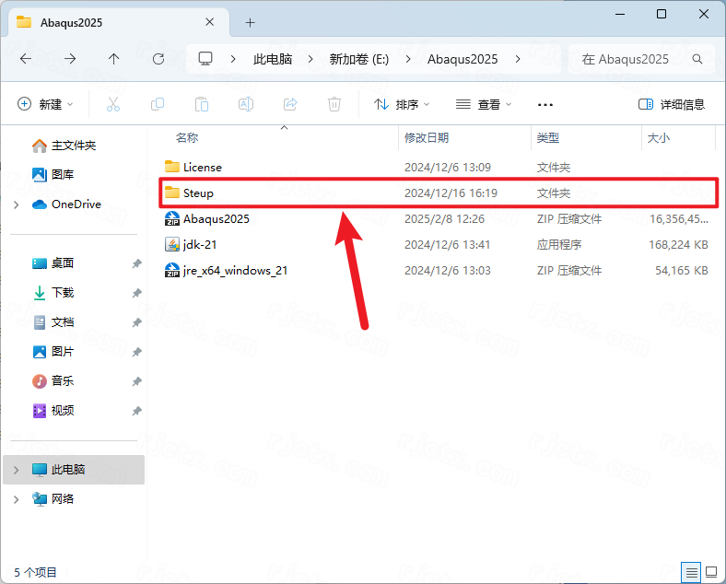
Task: Click Abaqus2025 breadcrumb segment
Action: tap(463, 59)
